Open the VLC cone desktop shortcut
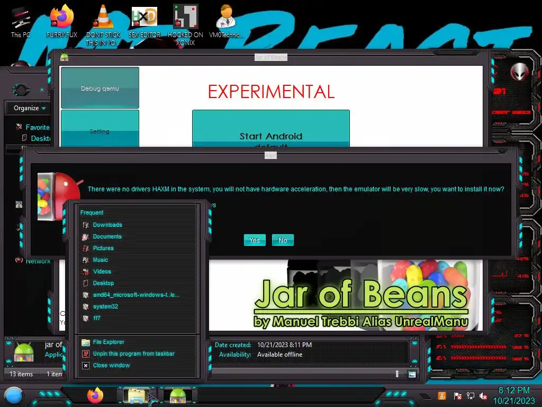542x407 pixels. coord(103,25)
